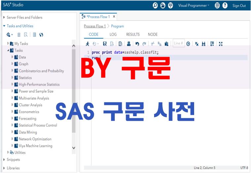Expand the My Tasks folder
The width and height of the screenshot is (251, 173).
pos(8,43)
